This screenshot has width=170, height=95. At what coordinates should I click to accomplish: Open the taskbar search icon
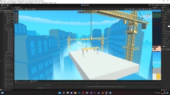point(64,93)
